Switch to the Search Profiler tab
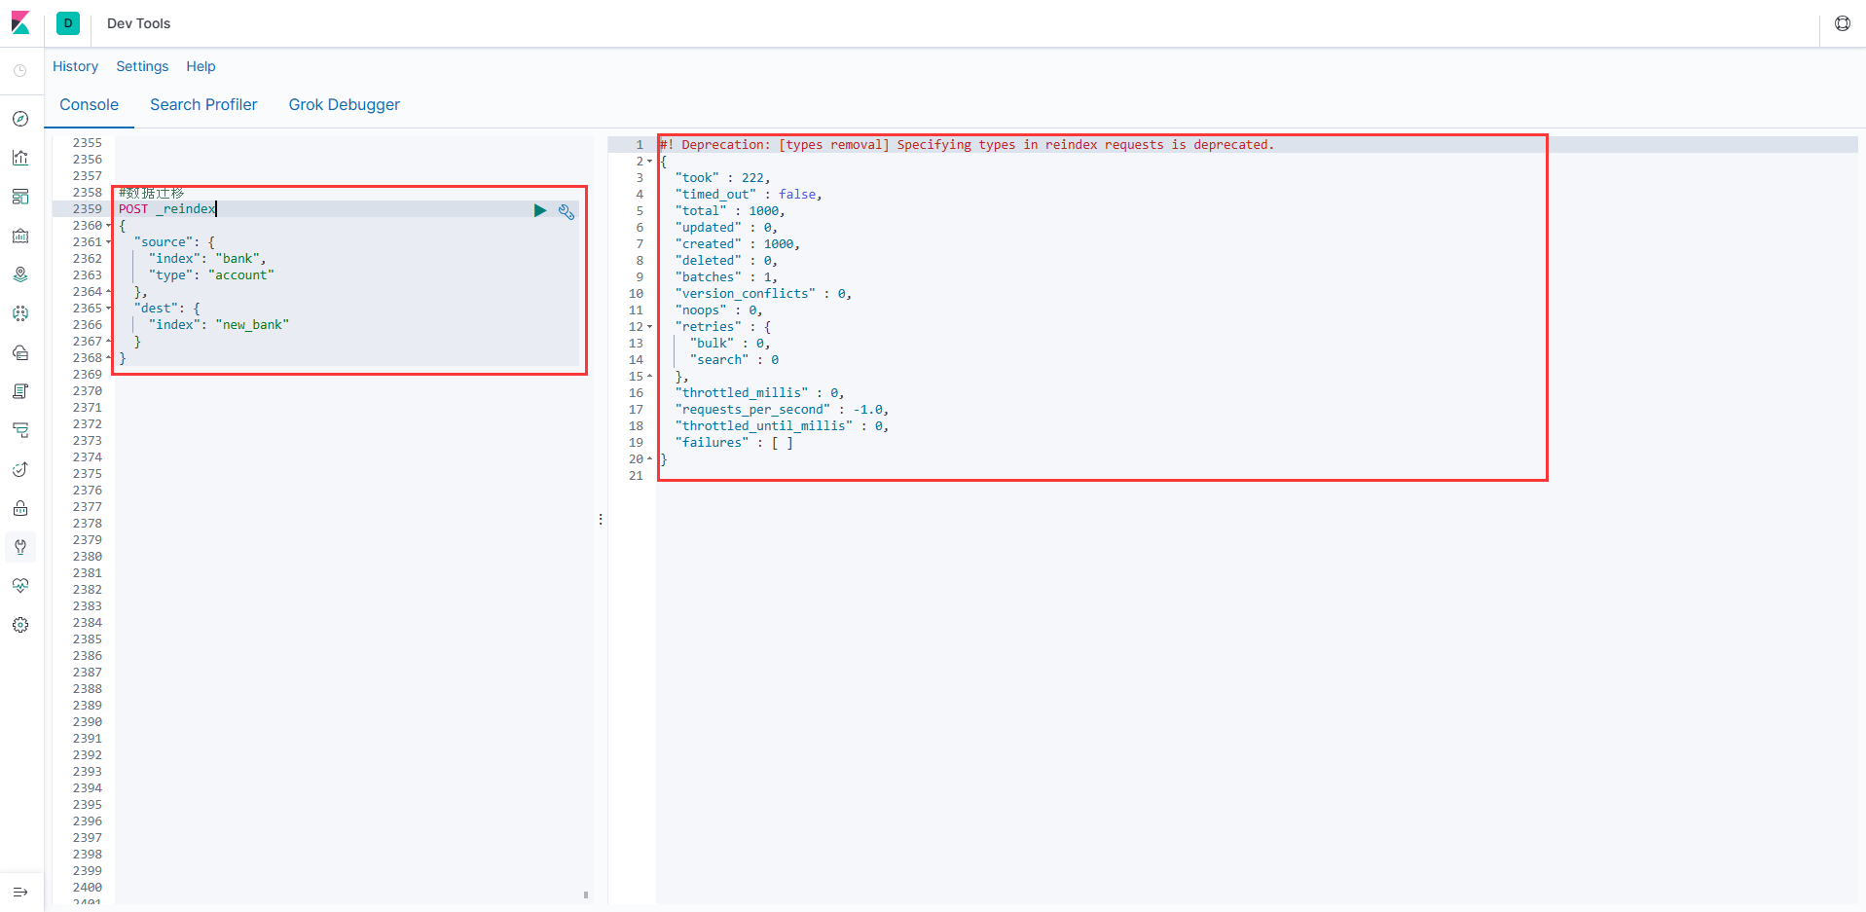Image resolution: width=1866 pixels, height=912 pixels. (203, 104)
